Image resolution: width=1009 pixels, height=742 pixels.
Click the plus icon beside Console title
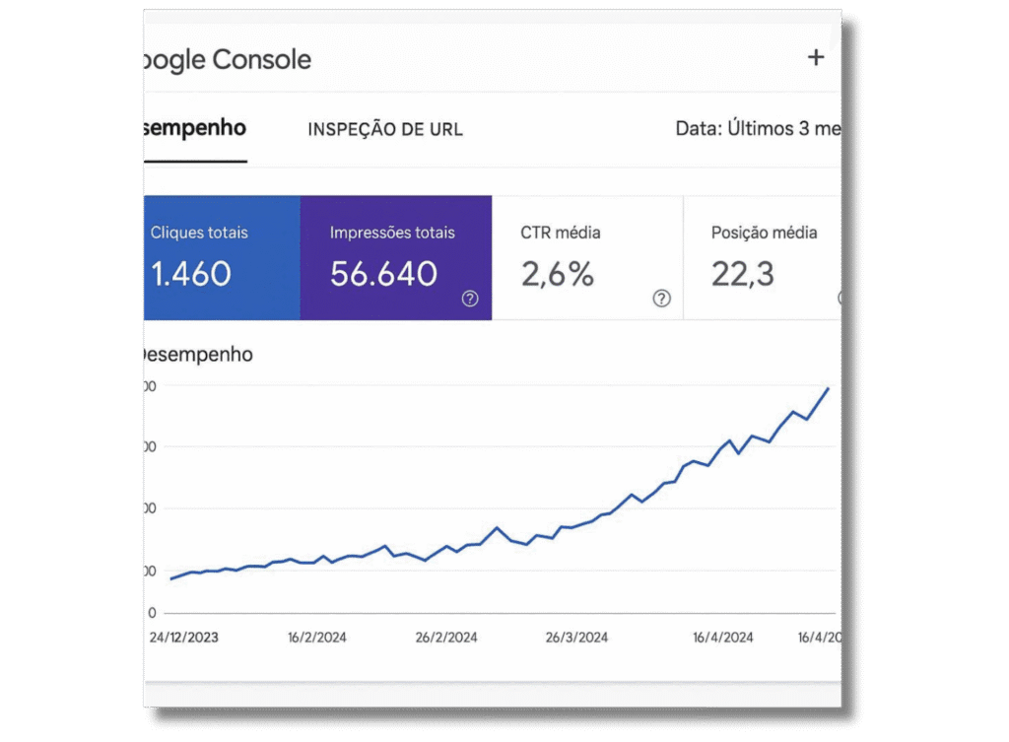816,57
